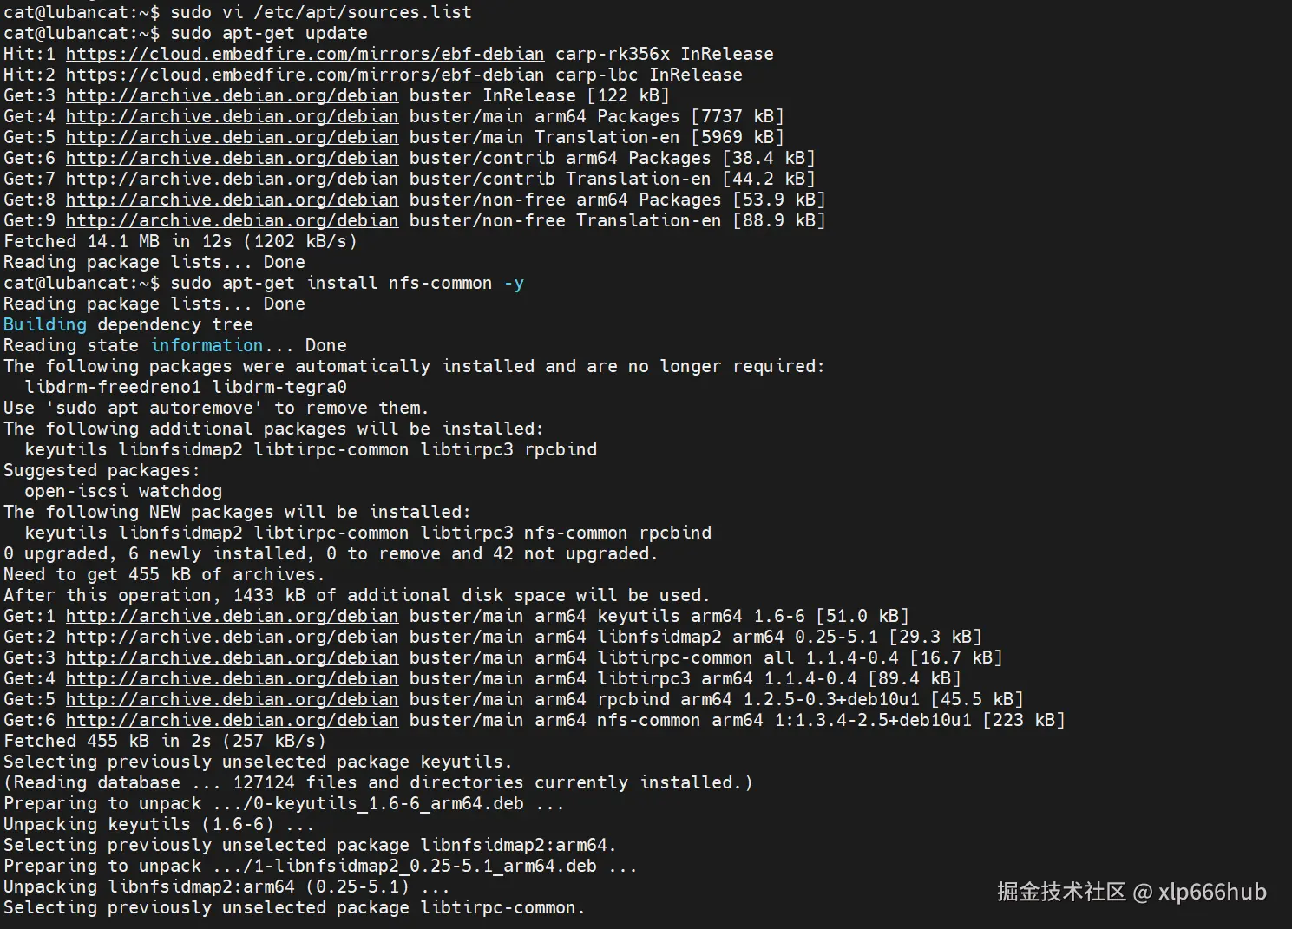This screenshot has height=929, width=1292.
Task: Click the debian link on the nfs-common 223 kB line
Action: (x=232, y=720)
